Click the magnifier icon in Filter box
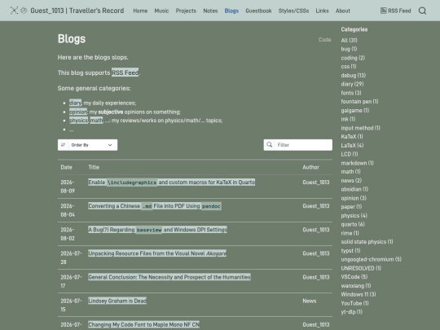The image size is (440, 330). [x=270, y=145]
